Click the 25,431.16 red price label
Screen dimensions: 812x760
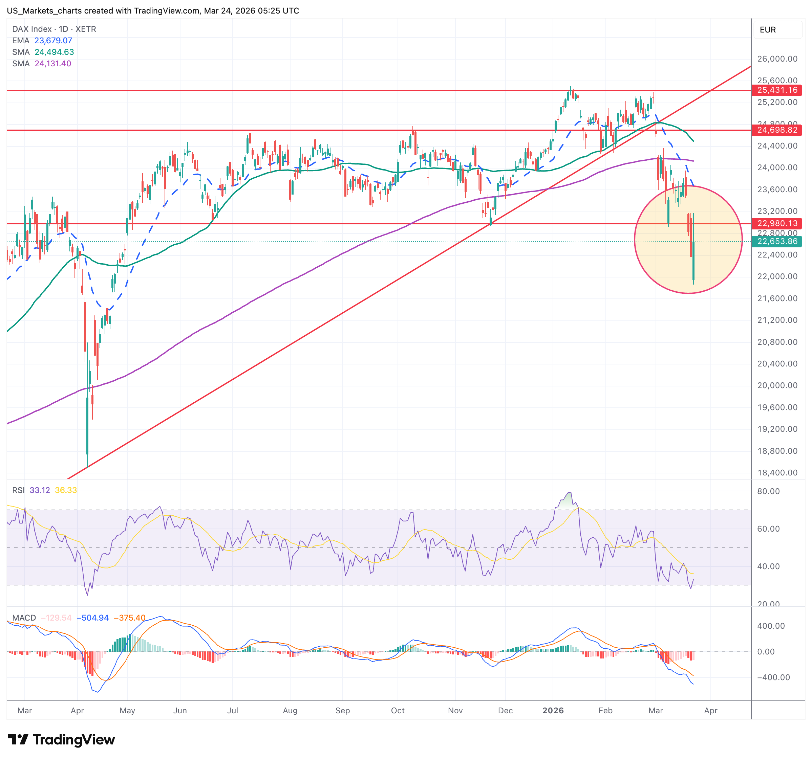coord(776,90)
